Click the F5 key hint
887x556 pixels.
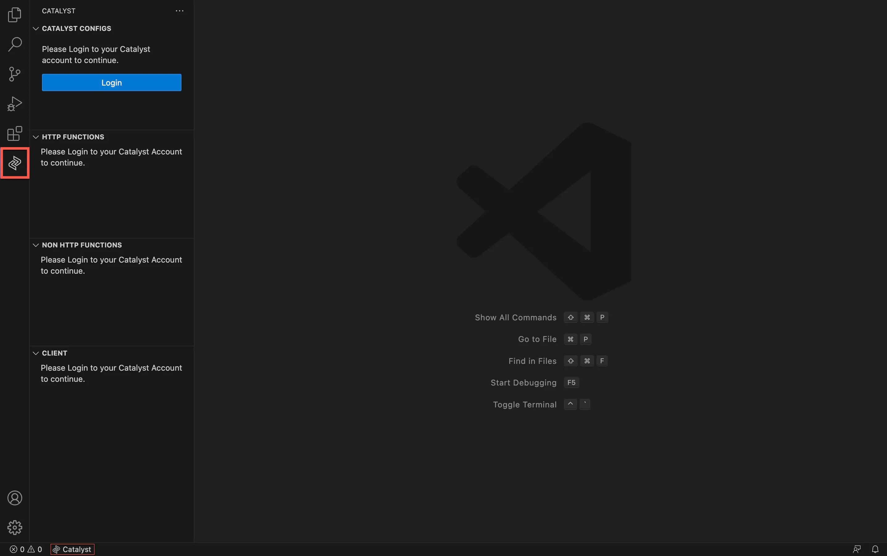click(571, 382)
